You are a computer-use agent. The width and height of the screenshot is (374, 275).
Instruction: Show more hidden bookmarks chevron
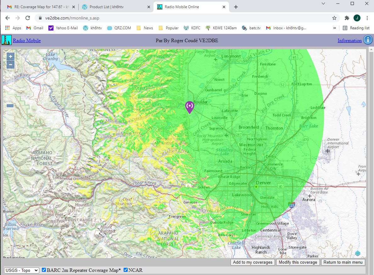334,28
